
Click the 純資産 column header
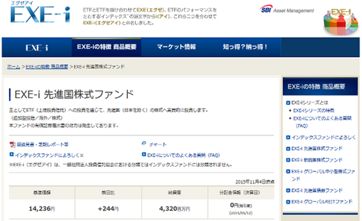(174, 193)
